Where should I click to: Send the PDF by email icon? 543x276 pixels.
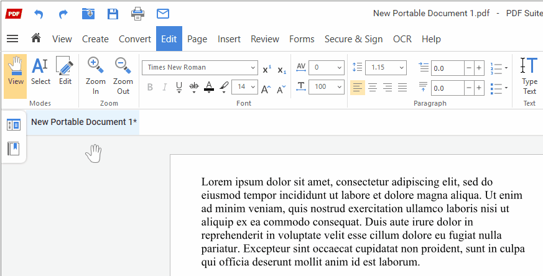(x=163, y=14)
